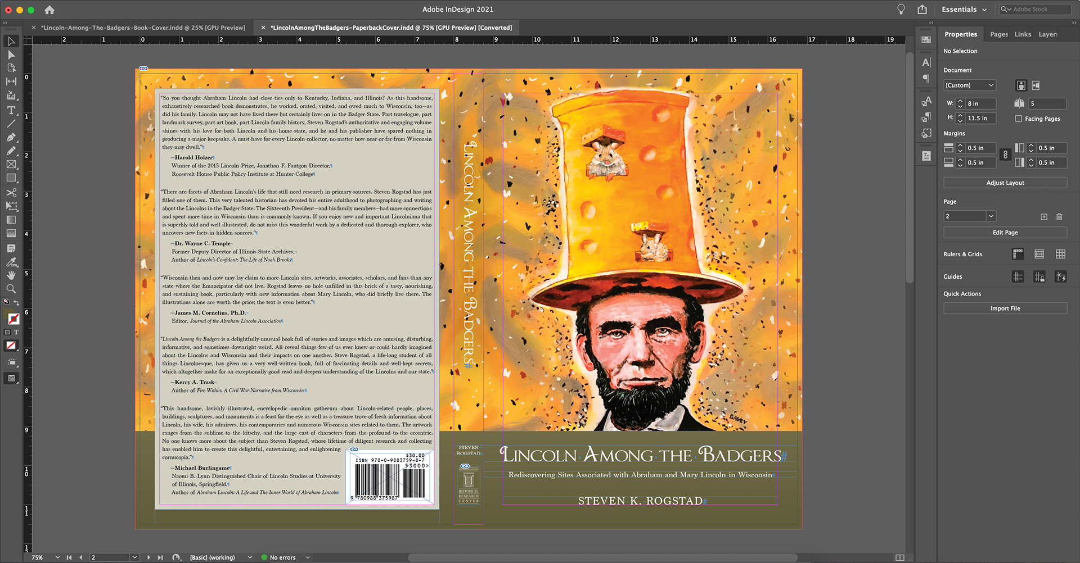Toggle the margins link chain icon

click(x=1005, y=155)
